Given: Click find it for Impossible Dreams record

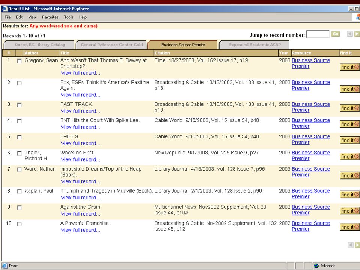Looking at the screenshot, I should (x=349, y=175).
